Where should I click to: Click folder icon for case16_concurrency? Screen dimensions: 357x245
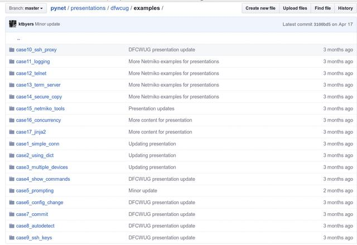12,120
